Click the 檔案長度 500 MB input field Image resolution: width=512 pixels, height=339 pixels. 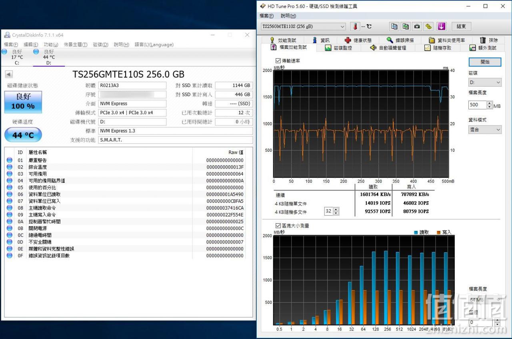(477, 105)
